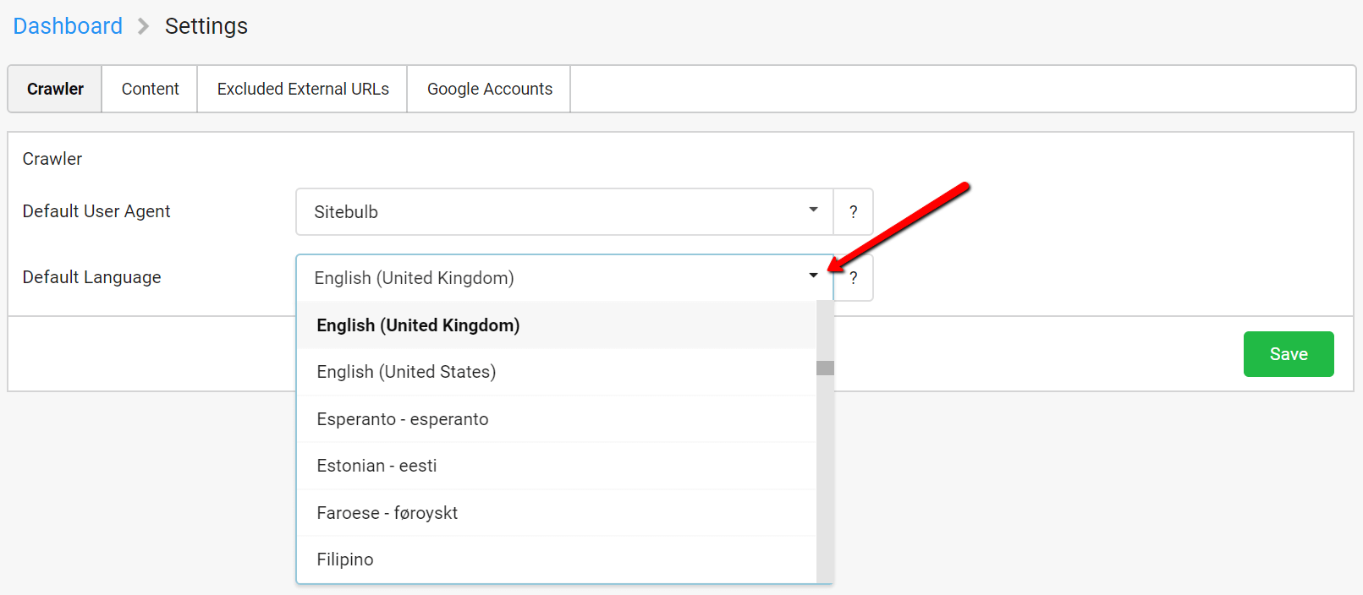Click the language list scrollbar thumb
Screen dimensions: 1363x595
pos(825,368)
